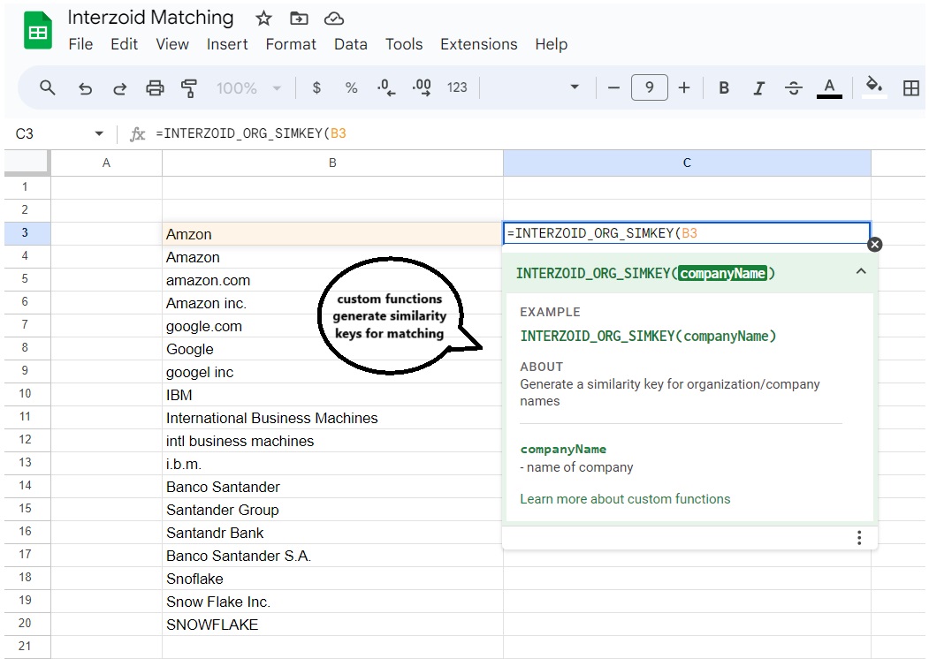929x659 pixels.
Task: Increase font size with plus button
Action: [684, 88]
